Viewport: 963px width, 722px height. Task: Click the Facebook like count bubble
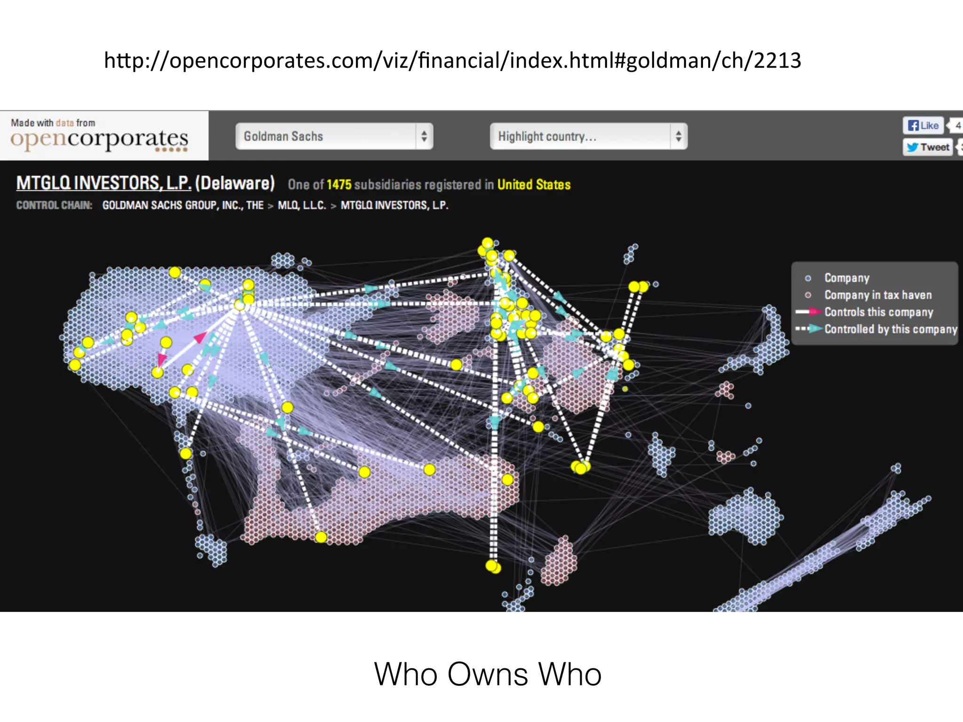[956, 126]
